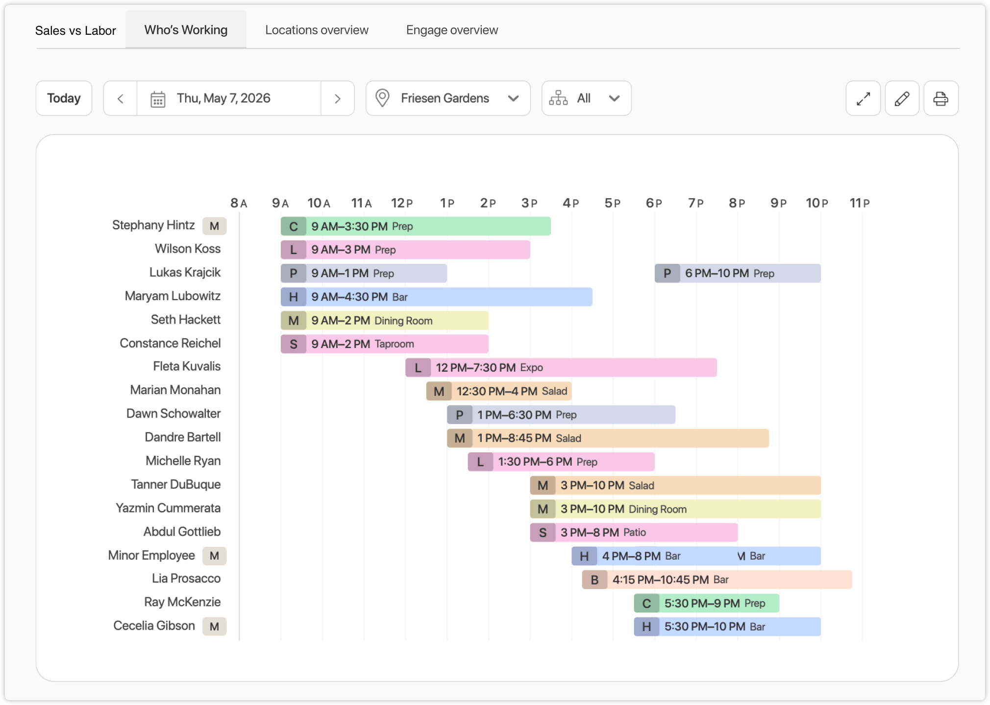Screen dimensions: 990x705
Task: Open Maryam Lubowitz's 9 AM–4:30 PM Bar shift
Action: (x=436, y=297)
